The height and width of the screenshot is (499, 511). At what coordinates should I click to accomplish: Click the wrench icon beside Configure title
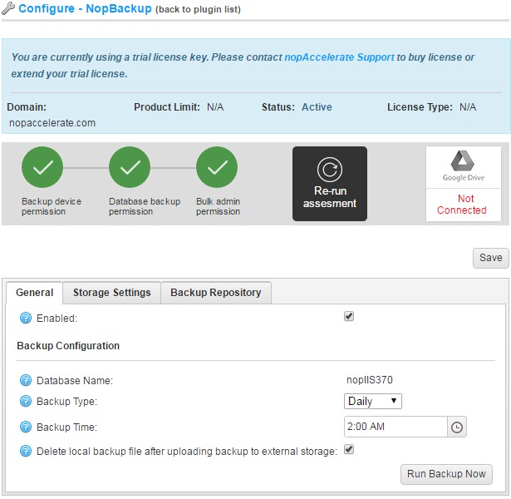click(x=8, y=9)
